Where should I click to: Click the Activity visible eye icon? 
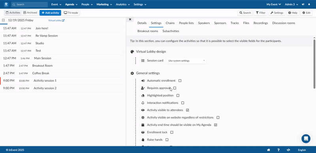(x=143, y=110)
